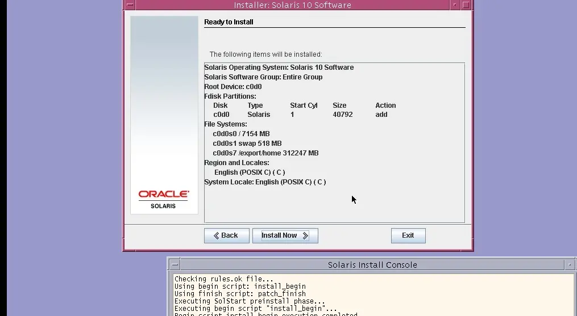The height and width of the screenshot is (316, 577).
Task: Select the 'Solaris Software Group: Entire Group' line
Action: click(263, 77)
